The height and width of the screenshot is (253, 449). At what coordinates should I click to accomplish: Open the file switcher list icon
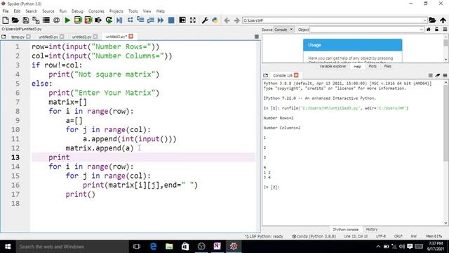click(46, 20)
